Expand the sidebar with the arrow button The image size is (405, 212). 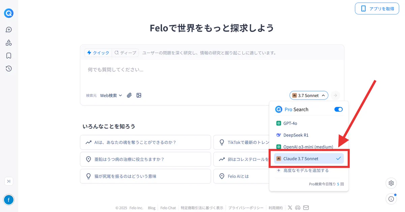(x=9, y=181)
